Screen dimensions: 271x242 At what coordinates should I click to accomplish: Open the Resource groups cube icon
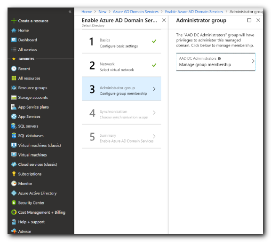pos(14,88)
